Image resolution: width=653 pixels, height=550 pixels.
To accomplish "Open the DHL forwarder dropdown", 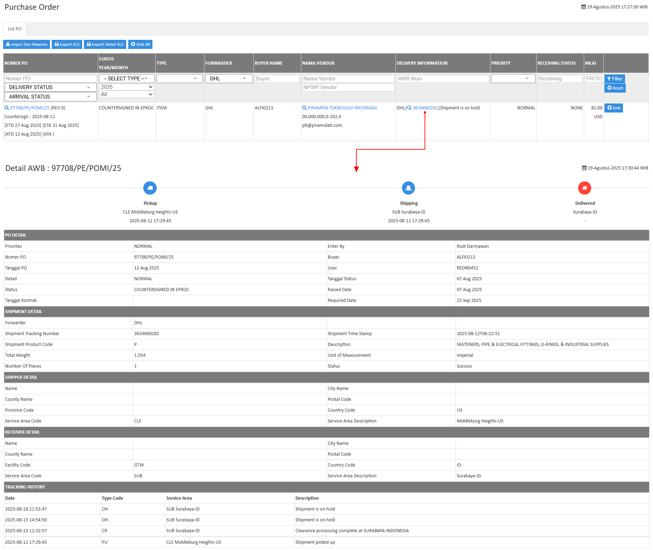I will pyautogui.click(x=228, y=79).
